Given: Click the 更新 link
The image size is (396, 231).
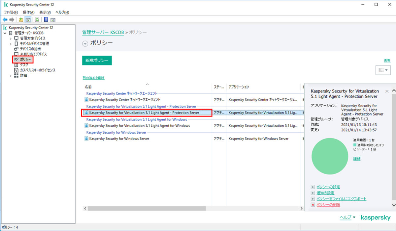Looking at the screenshot, I should tap(387, 61).
